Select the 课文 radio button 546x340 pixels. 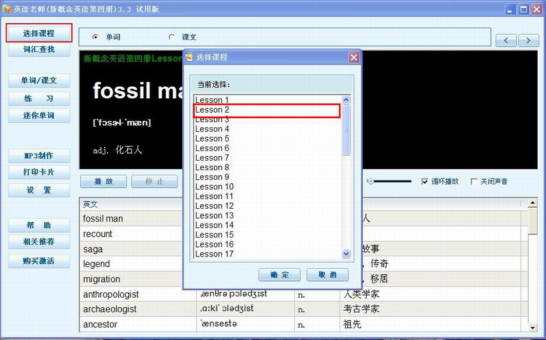coord(172,37)
